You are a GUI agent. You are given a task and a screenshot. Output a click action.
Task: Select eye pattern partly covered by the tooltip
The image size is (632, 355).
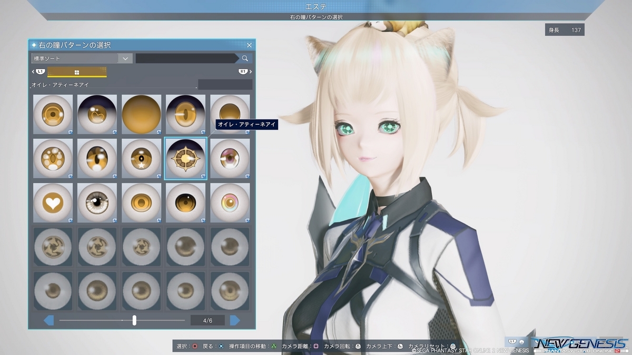click(x=230, y=114)
